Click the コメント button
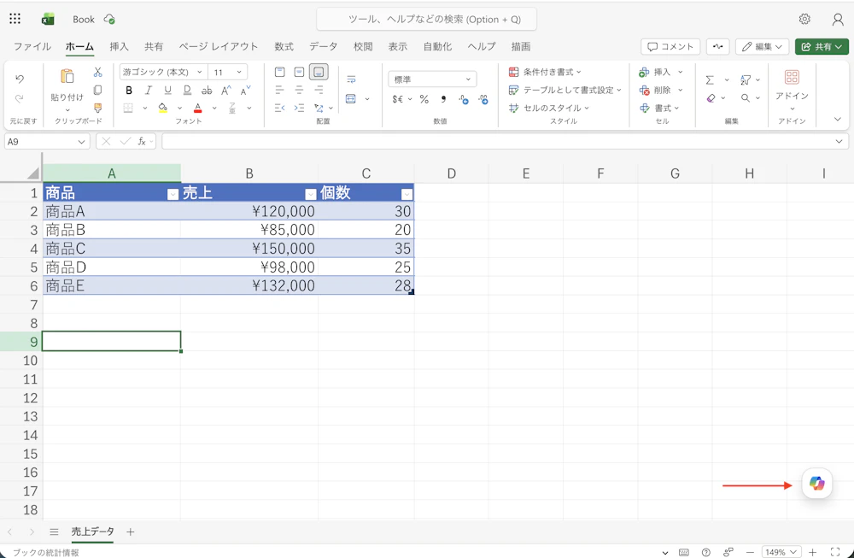The height and width of the screenshot is (558, 854). click(x=670, y=47)
